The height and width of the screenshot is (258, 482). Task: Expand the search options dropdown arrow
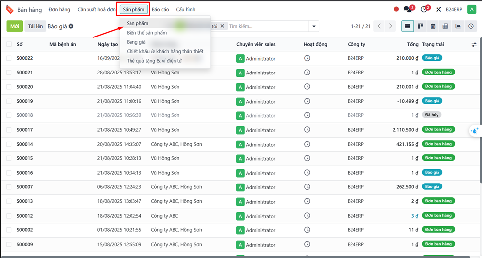[x=313, y=26]
